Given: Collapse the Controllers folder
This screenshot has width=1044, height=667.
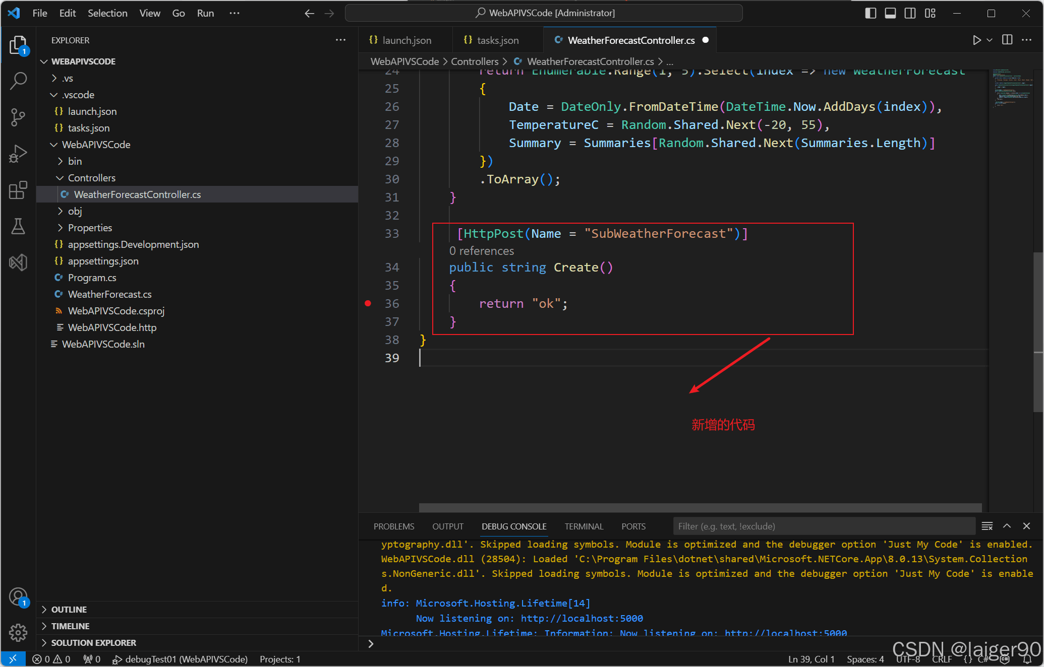Looking at the screenshot, I should 91,178.
